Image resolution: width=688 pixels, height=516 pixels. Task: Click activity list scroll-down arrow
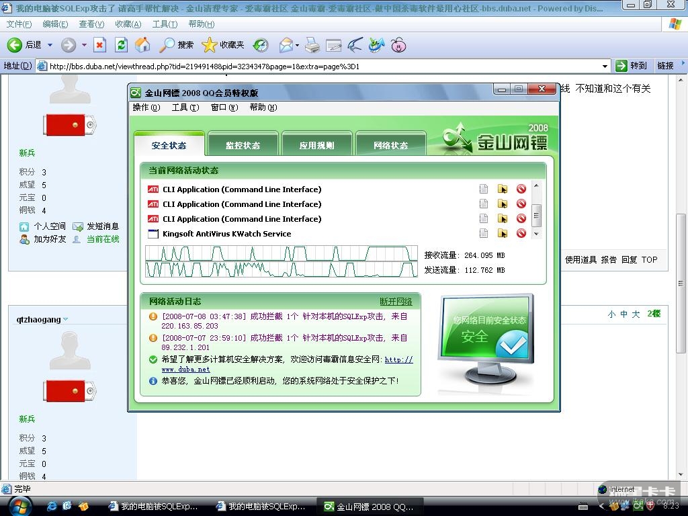click(536, 234)
